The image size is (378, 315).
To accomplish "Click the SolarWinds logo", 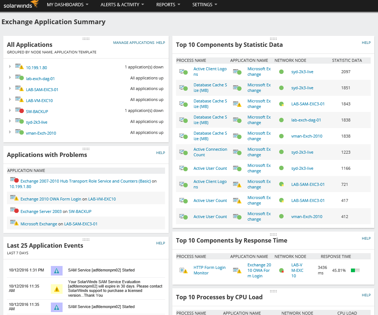I will [x=21, y=5].
